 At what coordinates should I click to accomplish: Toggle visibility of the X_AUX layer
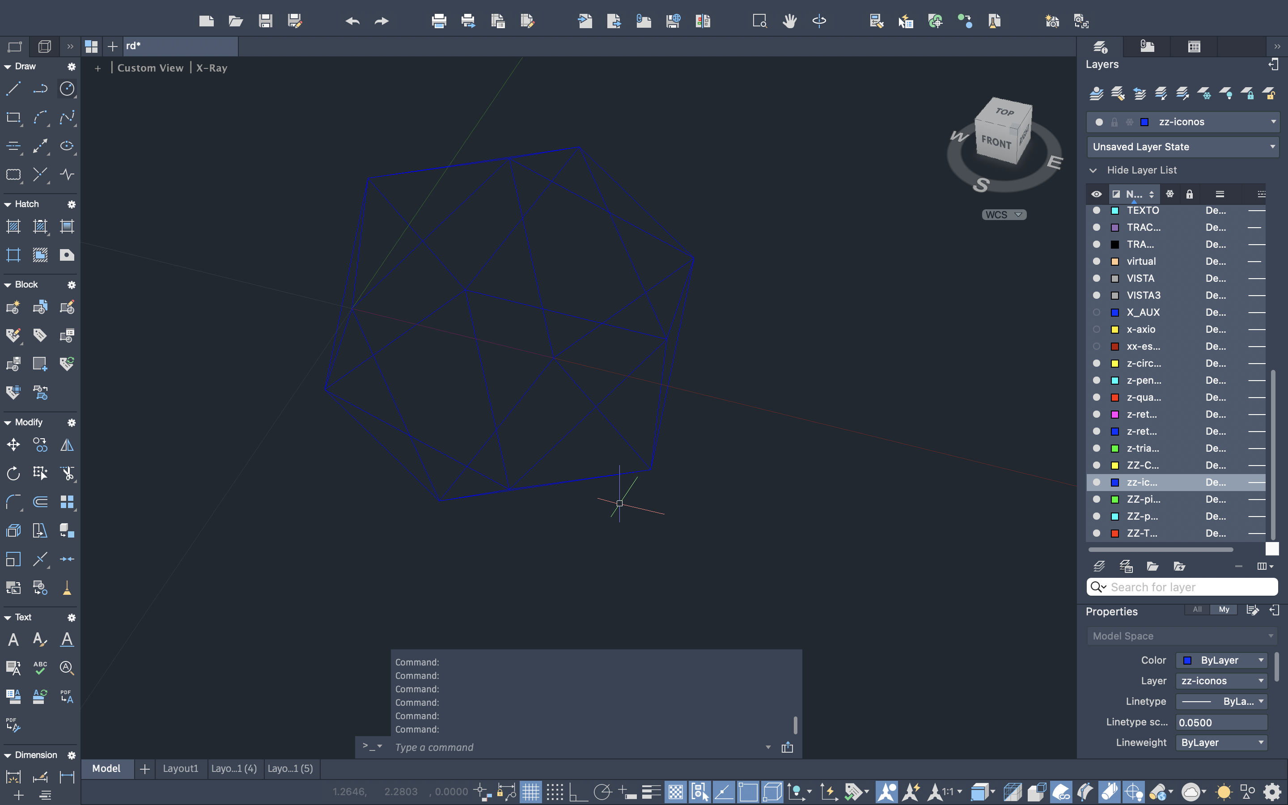tap(1097, 313)
